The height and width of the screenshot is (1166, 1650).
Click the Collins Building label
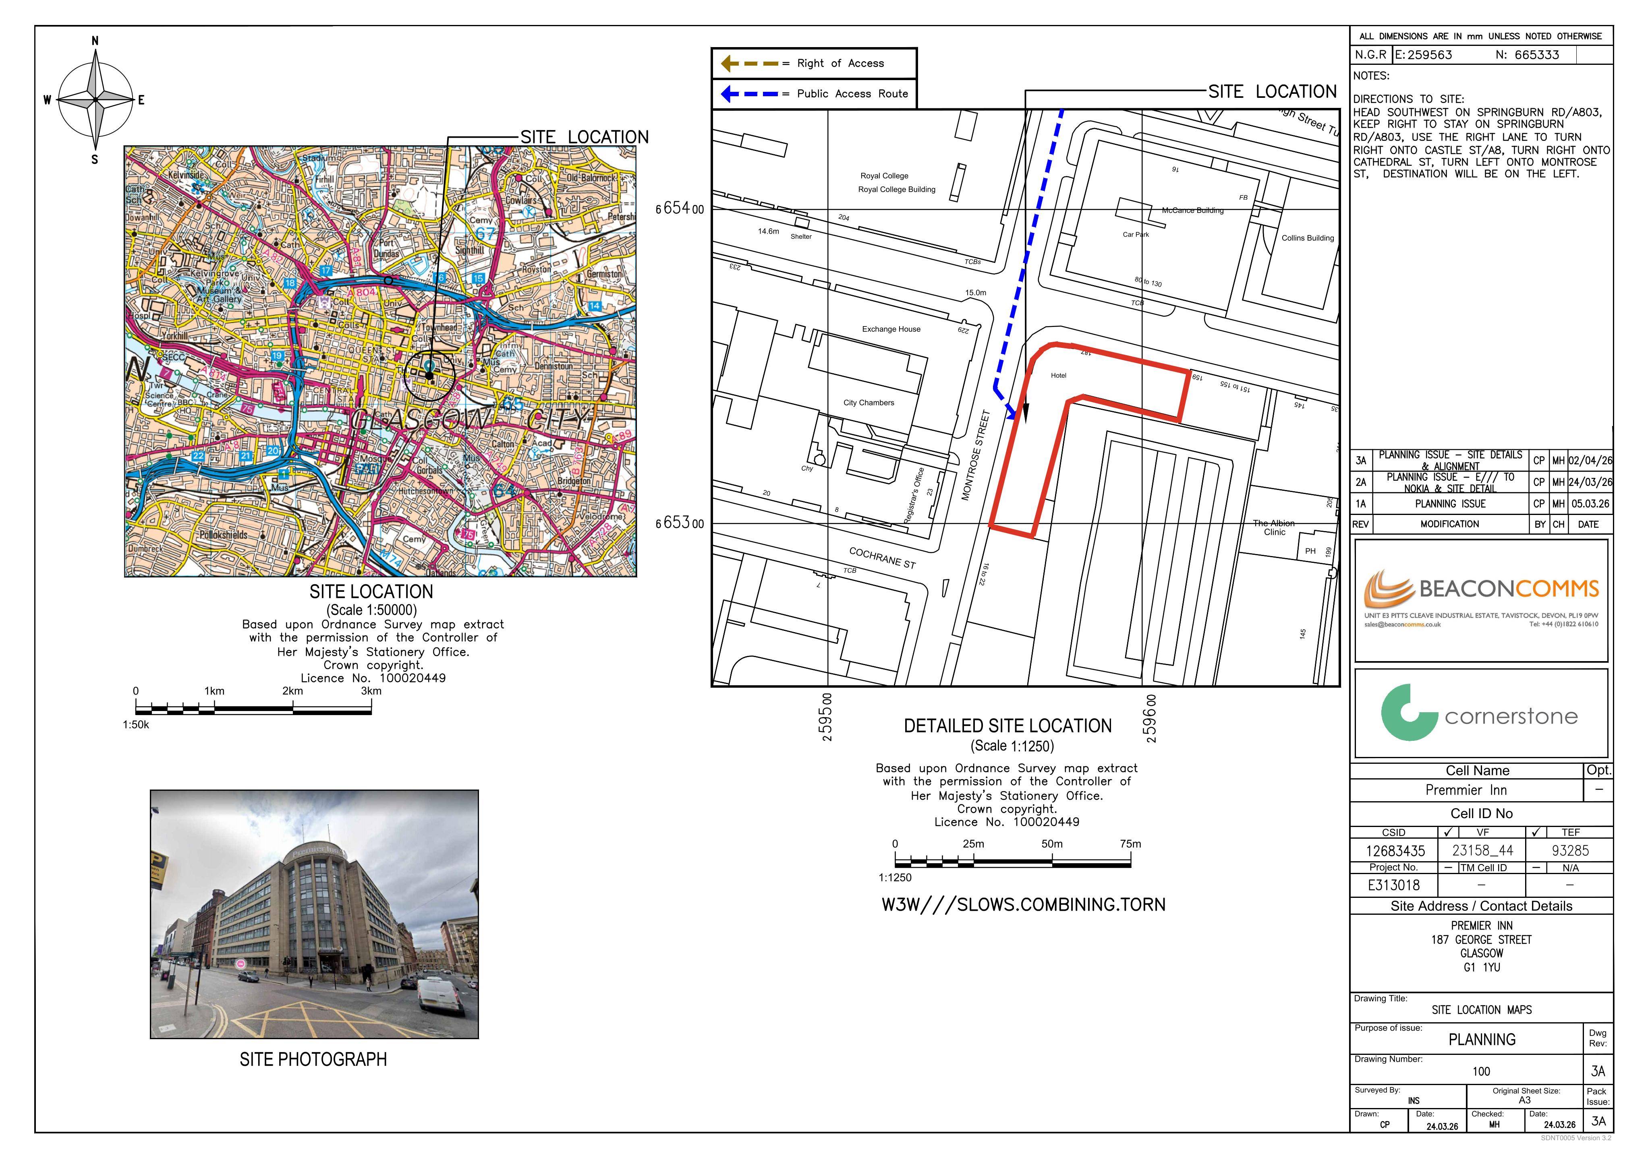tap(1308, 238)
